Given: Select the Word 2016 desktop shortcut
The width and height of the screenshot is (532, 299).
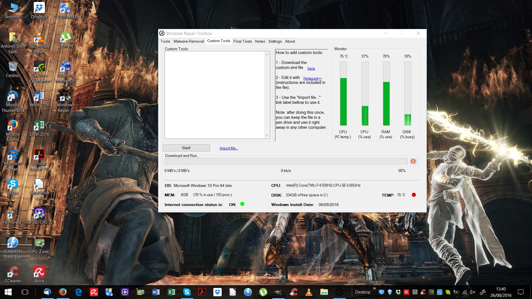Looking at the screenshot, I should 39,99.
